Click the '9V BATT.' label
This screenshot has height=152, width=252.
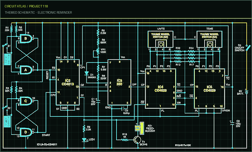[x=240, y=92]
